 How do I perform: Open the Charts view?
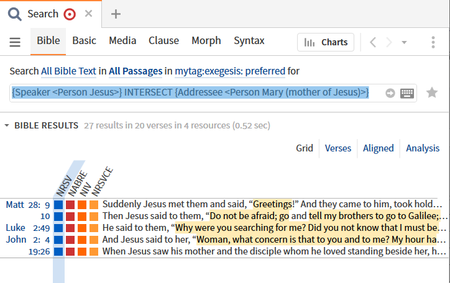pyautogui.click(x=326, y=42)
